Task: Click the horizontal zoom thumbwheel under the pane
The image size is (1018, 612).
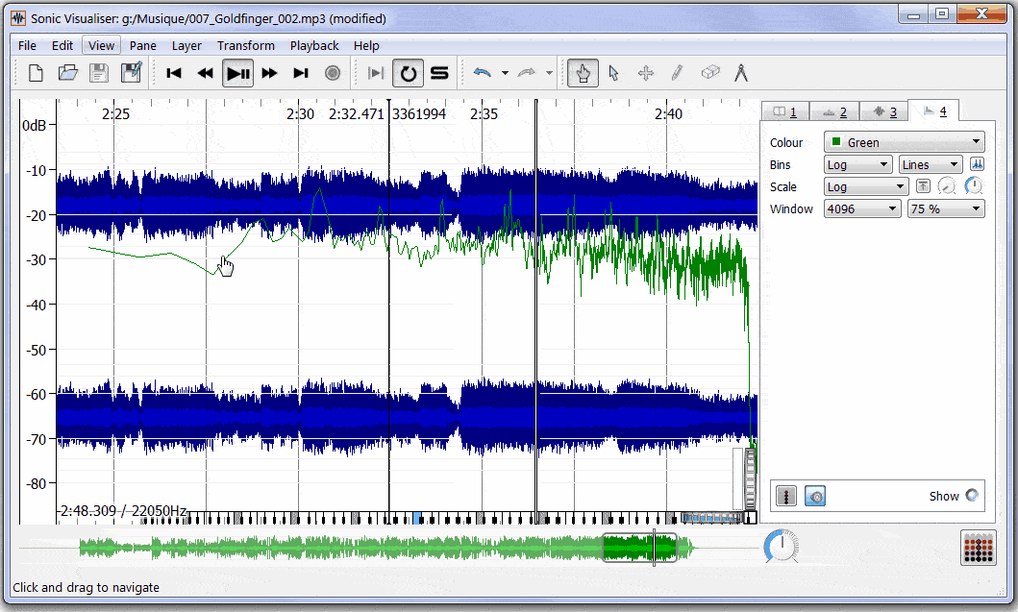Action: (x=712, y=517)
